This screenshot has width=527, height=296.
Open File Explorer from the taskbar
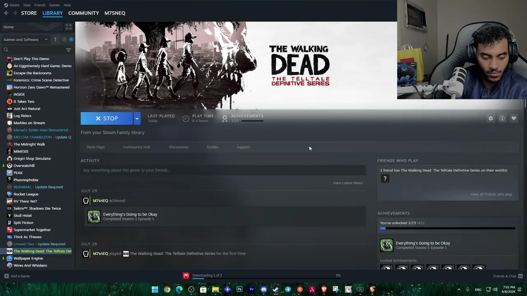[215, 289]
